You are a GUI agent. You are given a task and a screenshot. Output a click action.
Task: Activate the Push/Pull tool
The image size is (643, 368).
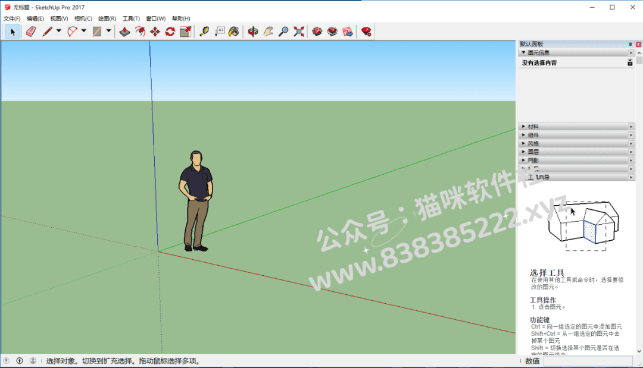(x=124, y=32)
